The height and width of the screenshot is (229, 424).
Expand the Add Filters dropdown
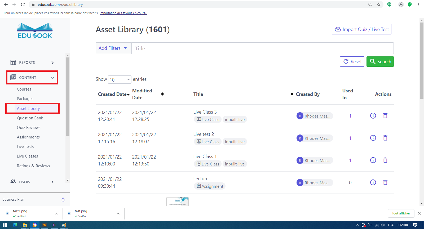pyautogui.click(x=113, y=48)
